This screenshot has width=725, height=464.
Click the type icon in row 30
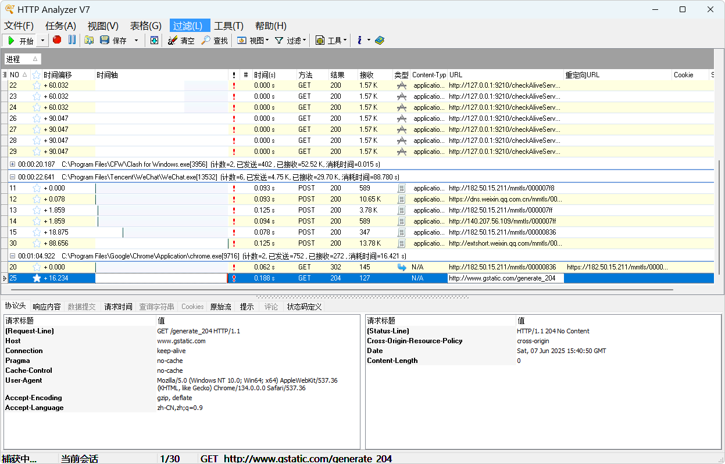401,243
